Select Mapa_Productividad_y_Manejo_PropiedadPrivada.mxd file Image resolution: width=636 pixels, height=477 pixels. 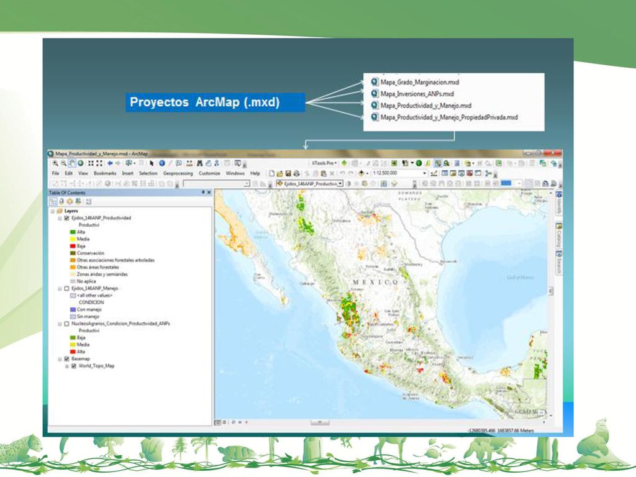coord(444,117)
